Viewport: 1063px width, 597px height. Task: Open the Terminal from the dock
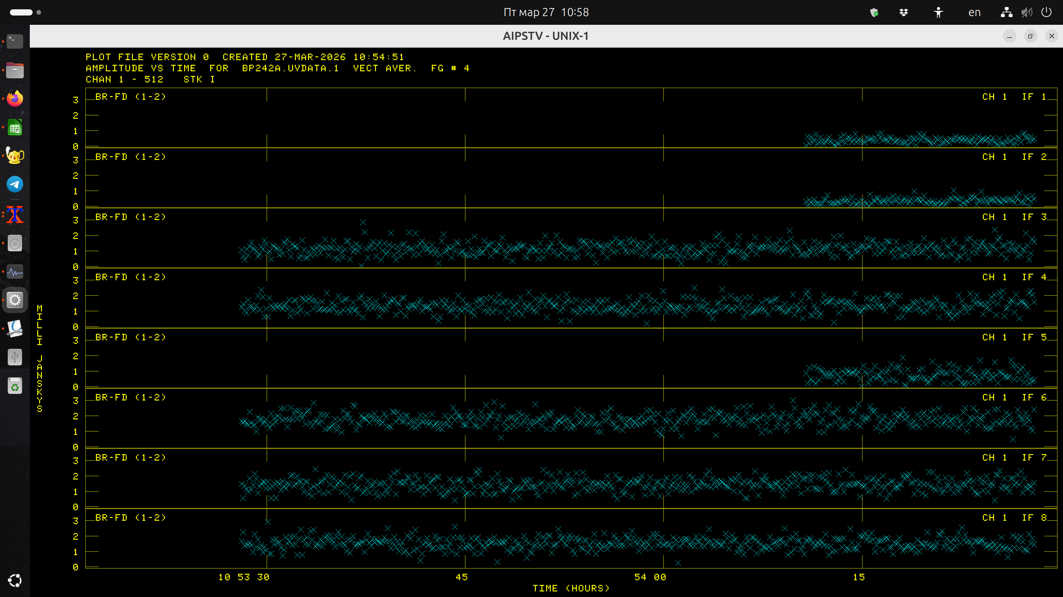coord(15,41)
